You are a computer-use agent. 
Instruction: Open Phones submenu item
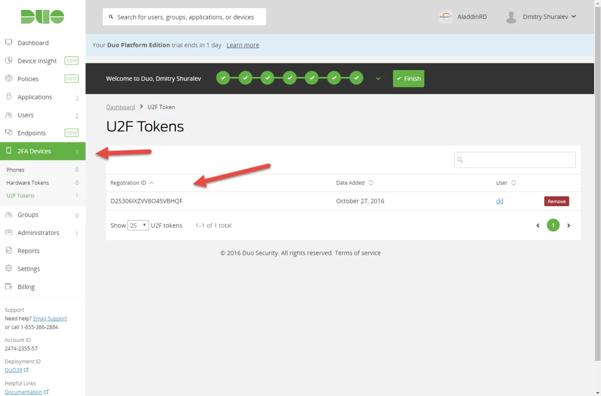coord(43,170)
